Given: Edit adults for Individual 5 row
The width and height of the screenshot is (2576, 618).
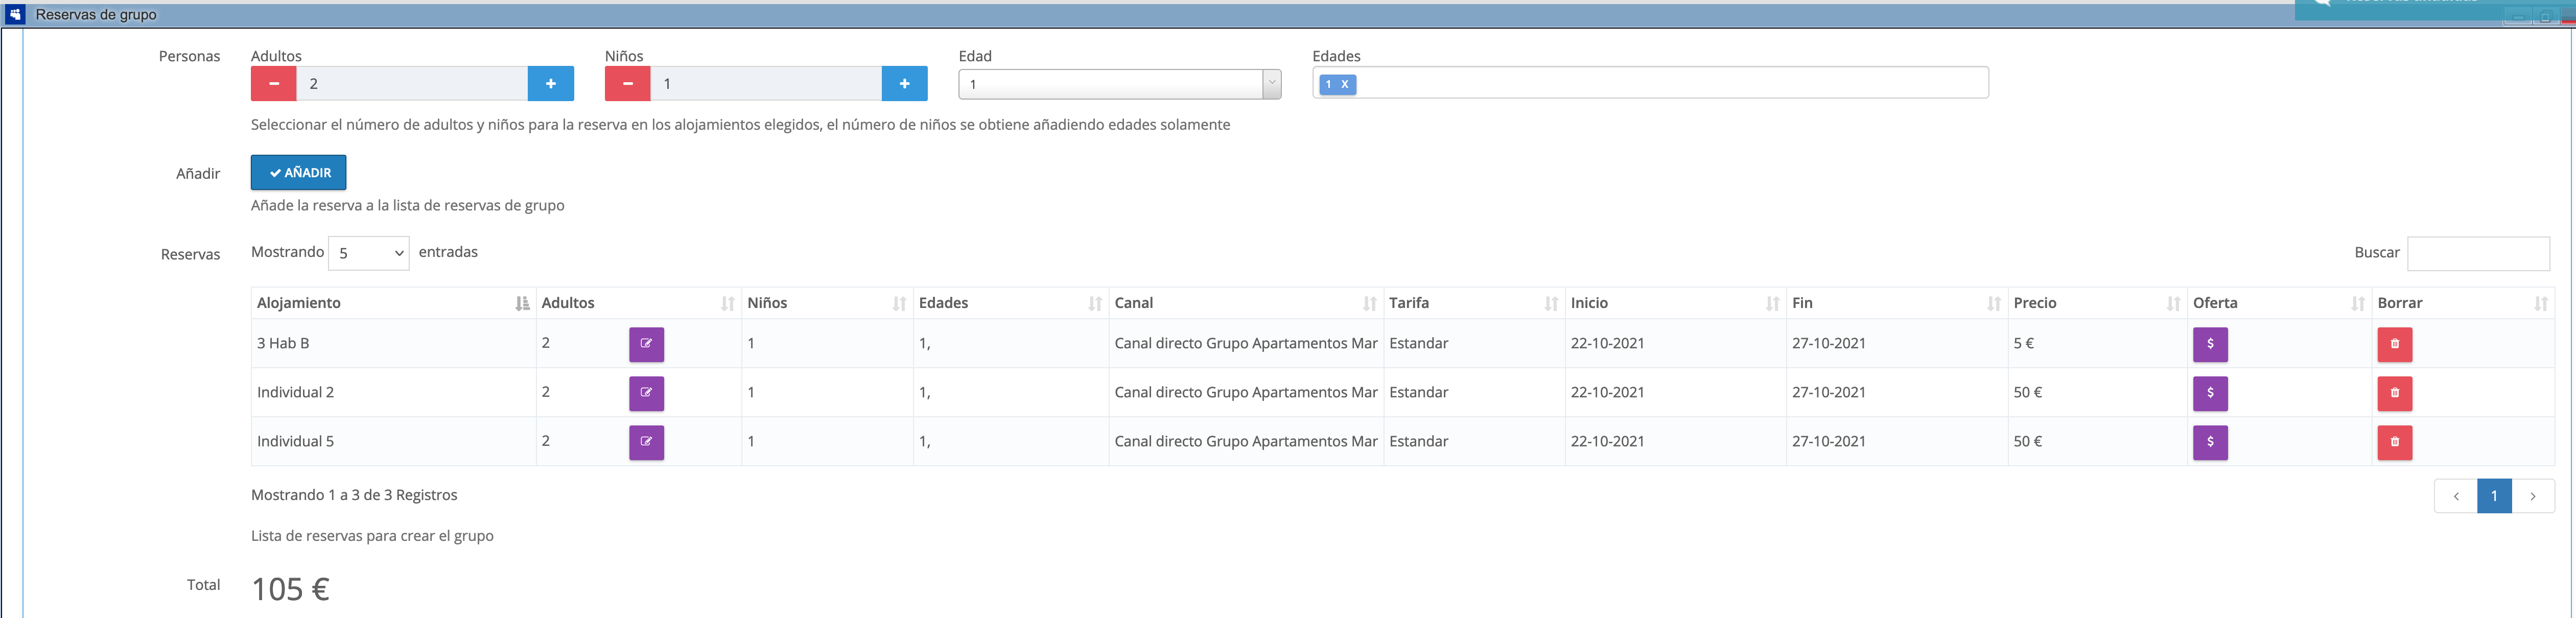Looking at the screenshot, I should click(x=646, y=442).
